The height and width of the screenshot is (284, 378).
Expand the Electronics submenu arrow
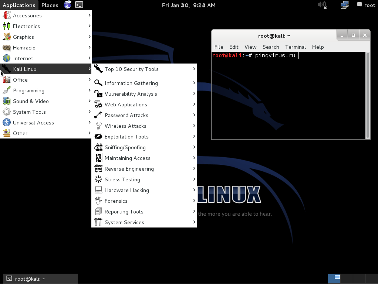90,26
